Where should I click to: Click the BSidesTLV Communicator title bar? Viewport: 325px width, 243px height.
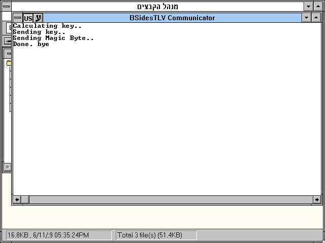172,18
